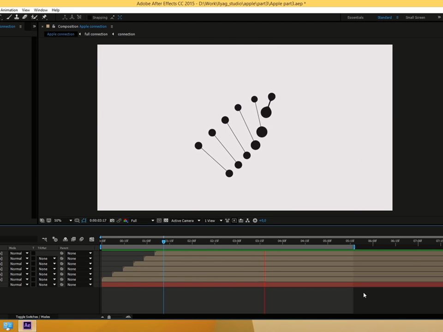Click the blue current-time indicator marker

163,242
